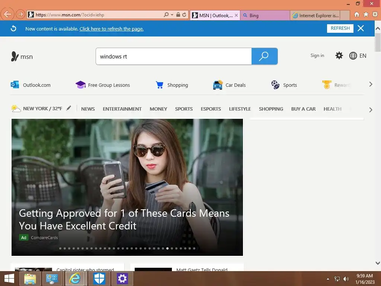
Task: Click the Sign in link
Action: 317,55
